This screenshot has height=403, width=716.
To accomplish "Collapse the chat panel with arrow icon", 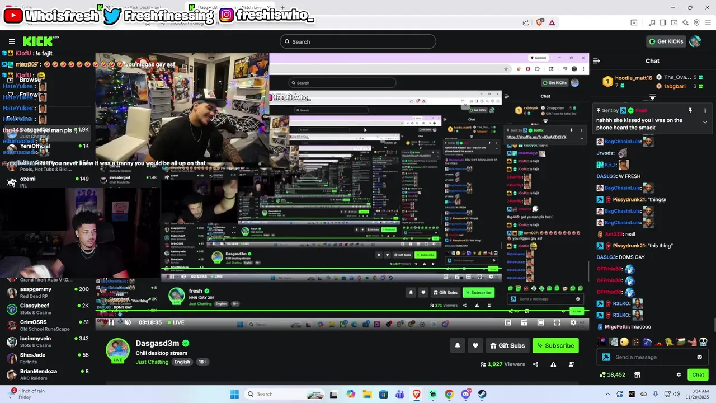I will coord(596,61).
